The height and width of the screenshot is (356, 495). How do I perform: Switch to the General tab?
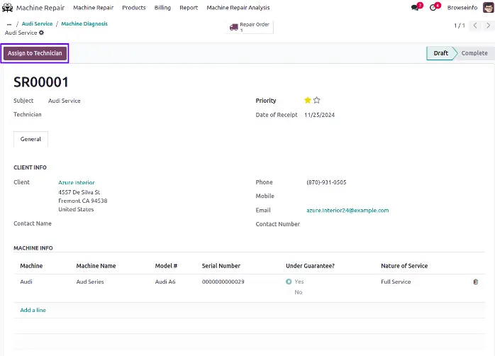coord(30,139)
